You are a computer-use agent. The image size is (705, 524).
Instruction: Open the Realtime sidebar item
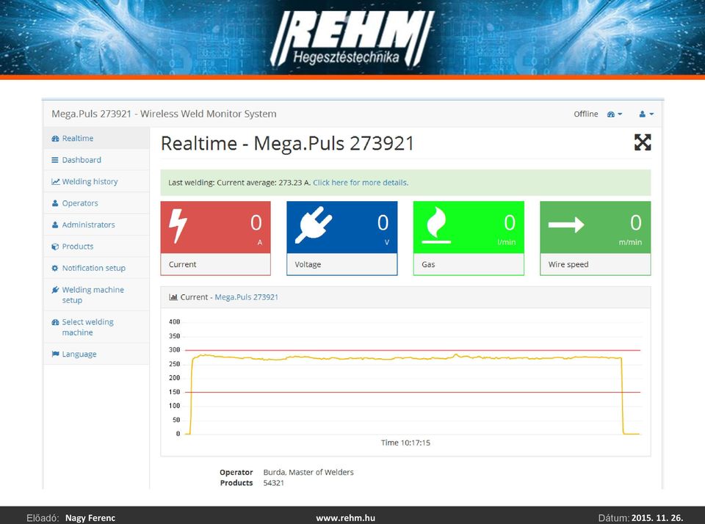coord(96,139)
